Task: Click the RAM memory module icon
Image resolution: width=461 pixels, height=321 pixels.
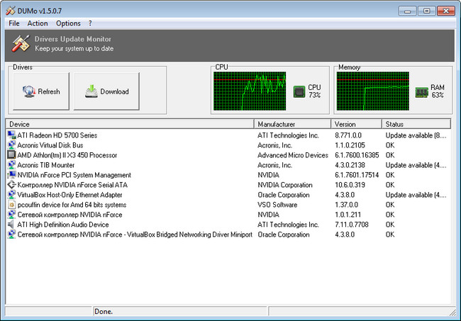Action: (x=421, y=91)
